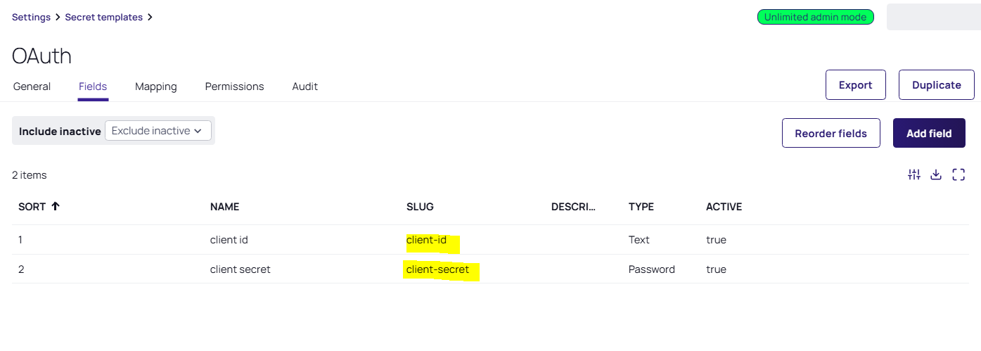Click the Unlimited admin mode badge
Image resolution: width=981 pixels, height=351 pixels.
point(815,17)
